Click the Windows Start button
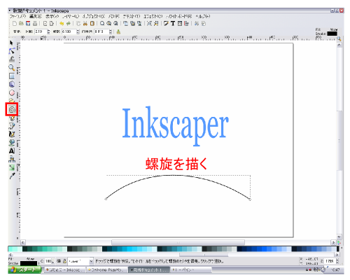Image resolution: width=350 pixels, height=280 pixels. point(24,269)
